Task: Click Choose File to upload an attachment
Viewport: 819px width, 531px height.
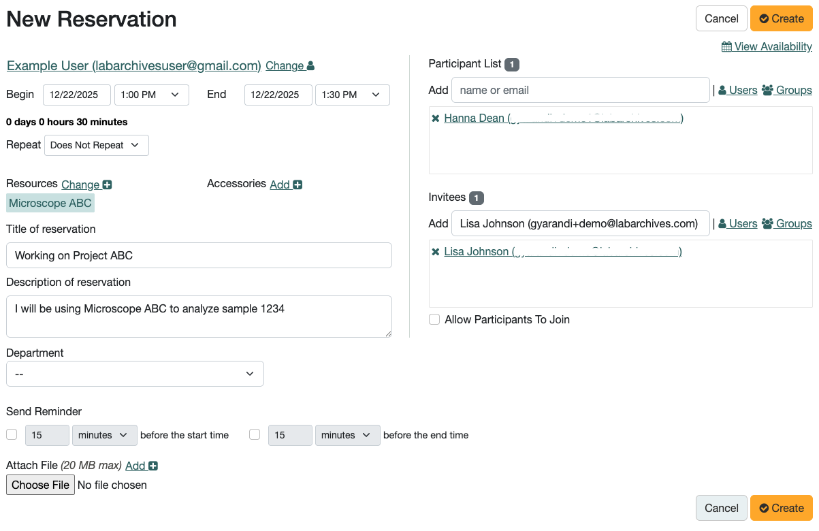Action: tap(40, 485)
